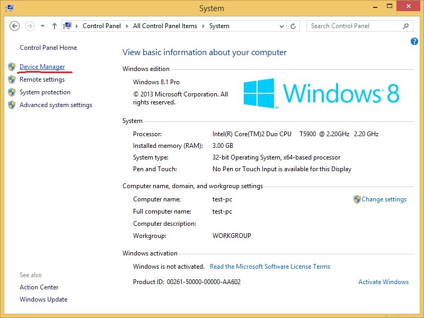
Task: Click the shield icon beside System protection
Action: [x=12, y=92]
